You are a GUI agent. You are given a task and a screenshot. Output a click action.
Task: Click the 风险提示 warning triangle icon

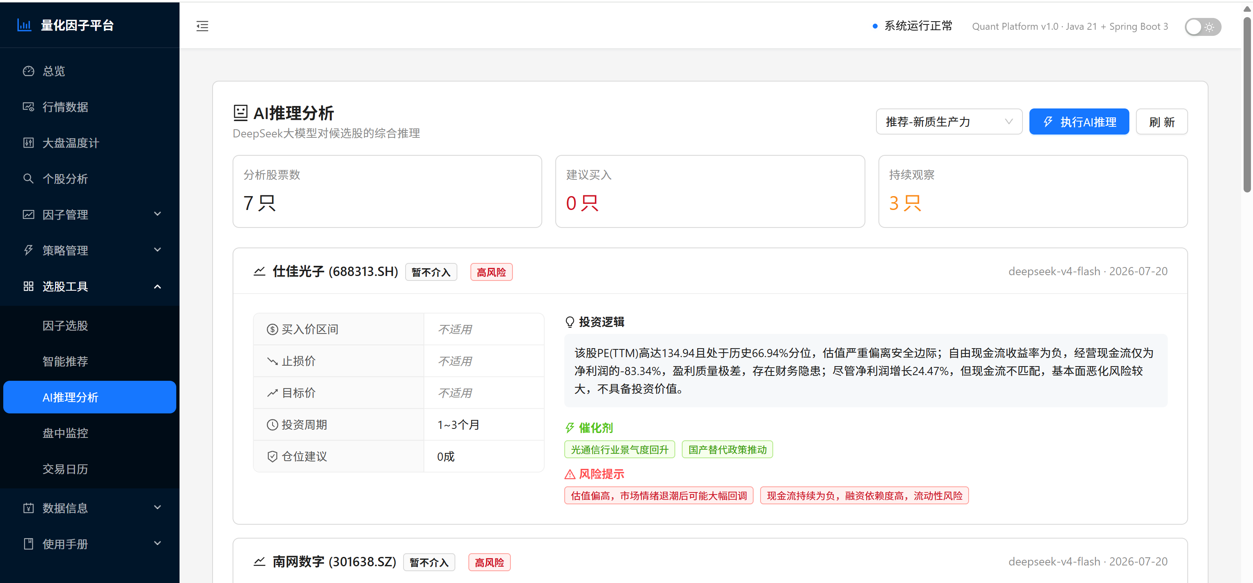point(570,474)
